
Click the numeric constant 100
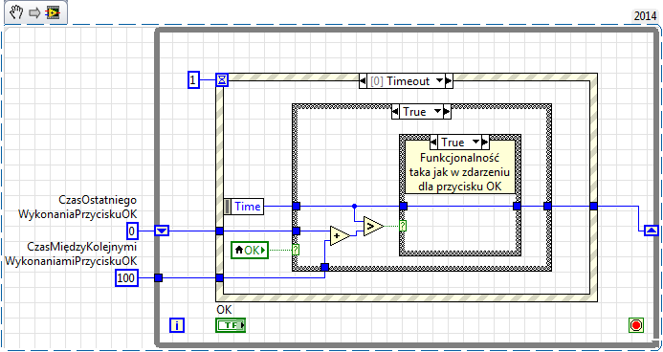tap(127, 278)
